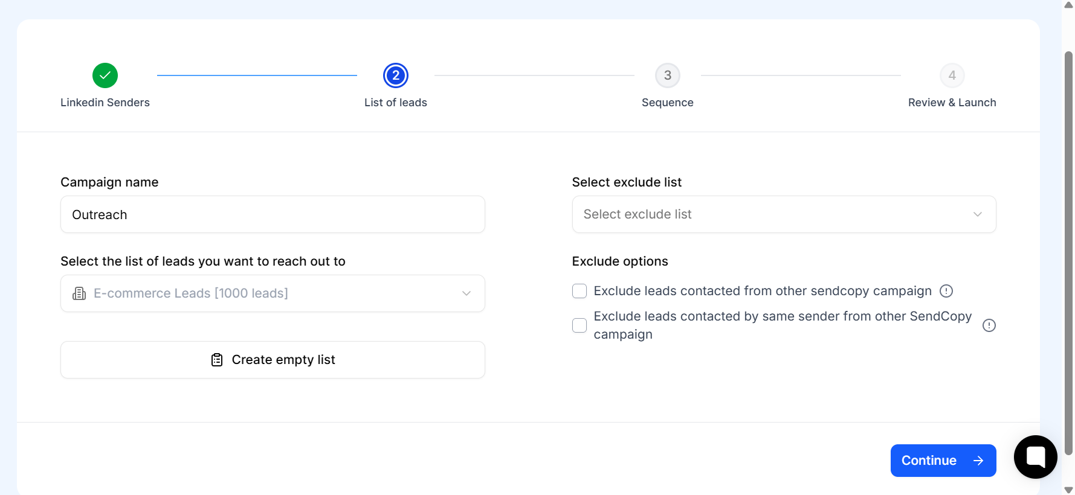This screenshot has width=1075, height=495.
Task: Open the Select exclude list dropdown
Action: pos(784,214)
